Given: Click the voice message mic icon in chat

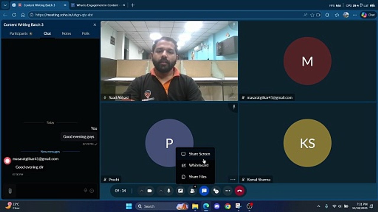Looking at the screenshot, I should click(85, 191).
